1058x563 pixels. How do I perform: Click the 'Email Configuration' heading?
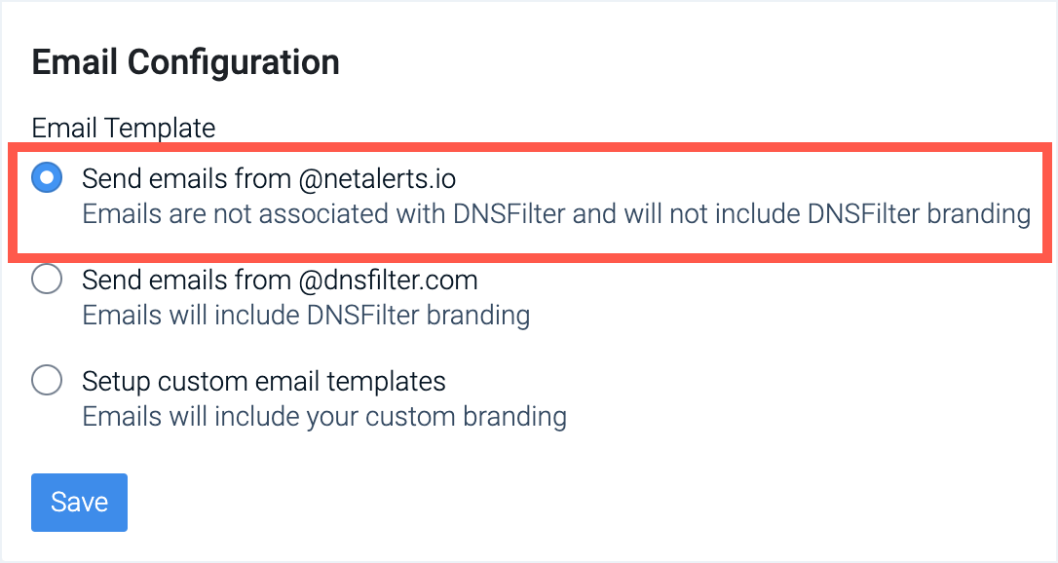(186, 62)
